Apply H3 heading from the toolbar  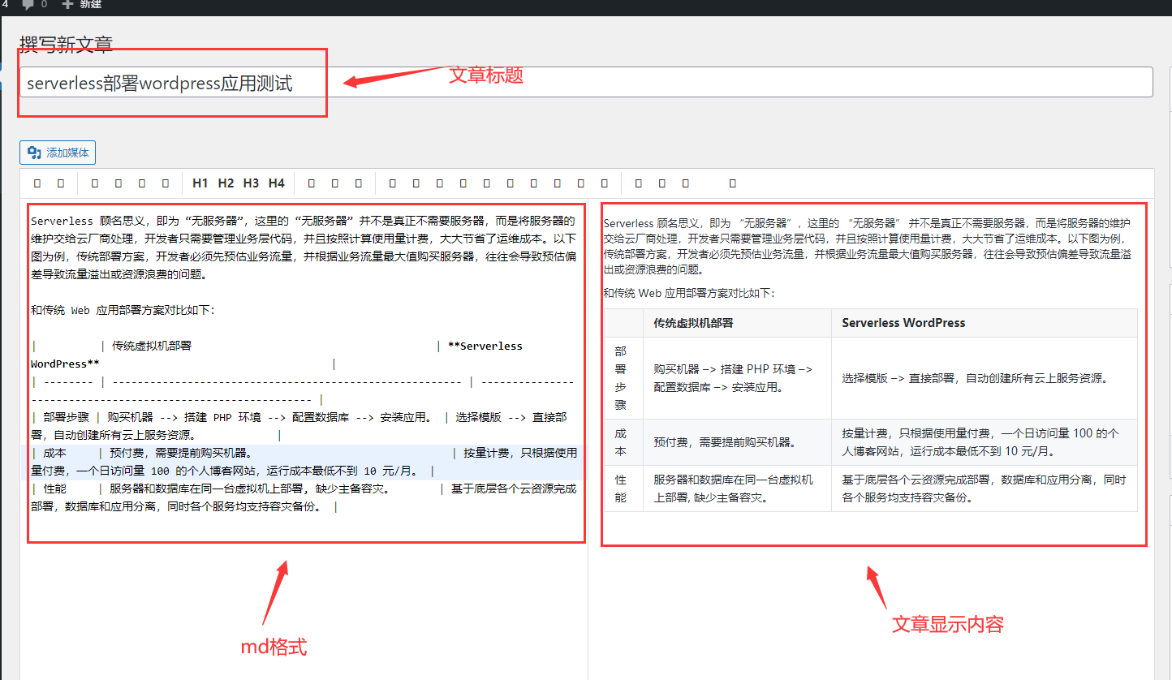pyautogui.click(x=249, y=183)
